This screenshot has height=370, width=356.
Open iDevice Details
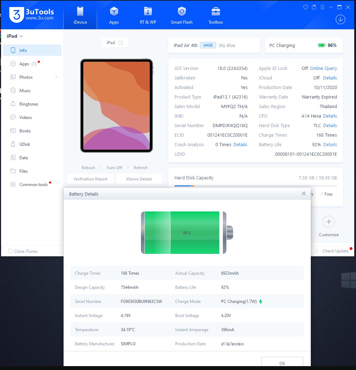pyautogui.click(x=139, y=179)
